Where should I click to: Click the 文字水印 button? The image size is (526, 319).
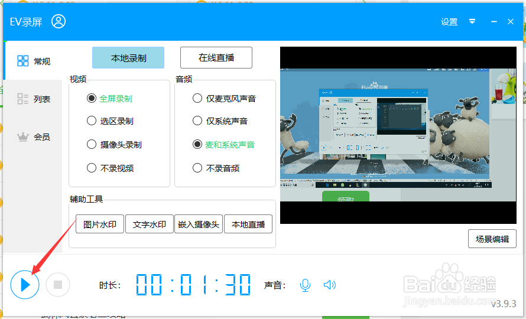(x=150, y=224)
